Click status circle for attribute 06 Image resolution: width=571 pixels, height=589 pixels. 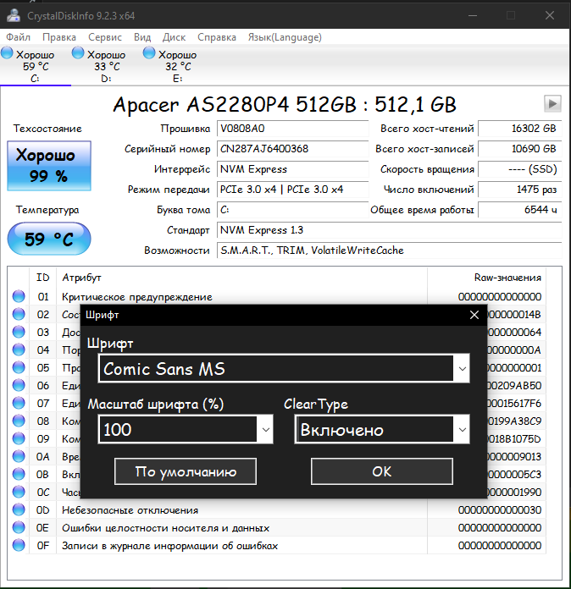(19, 385)
